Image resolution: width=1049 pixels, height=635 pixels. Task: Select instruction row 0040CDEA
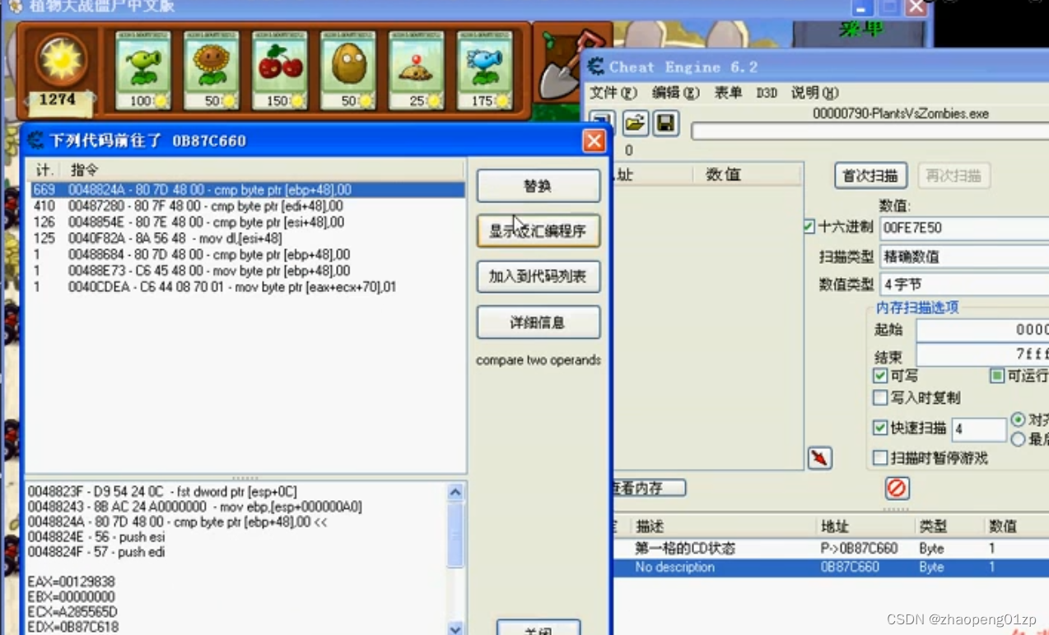coord(247,287)
